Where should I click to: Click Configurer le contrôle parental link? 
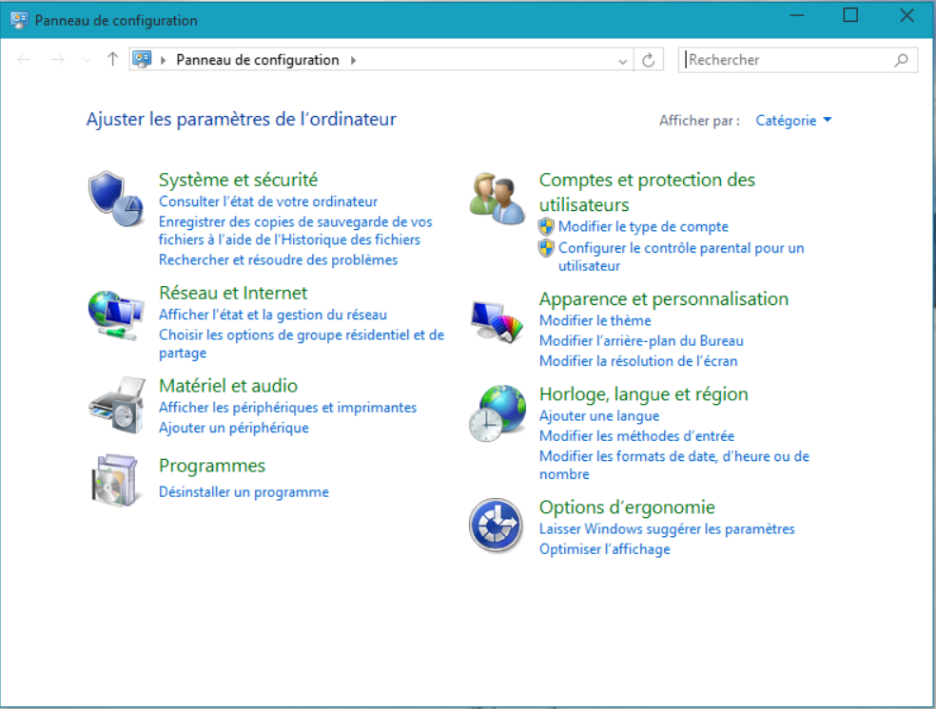point(681,257)
